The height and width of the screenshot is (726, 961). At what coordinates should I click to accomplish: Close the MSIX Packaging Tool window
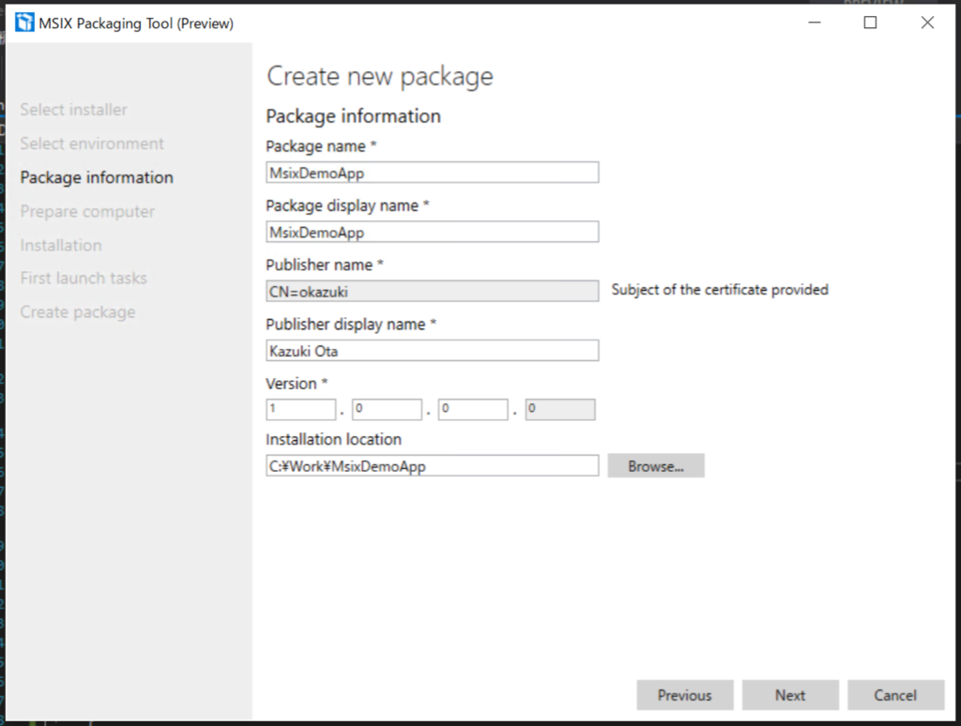pos(927,23)
